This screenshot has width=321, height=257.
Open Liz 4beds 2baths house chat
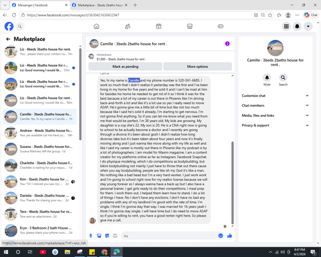(x=40, y=84)
